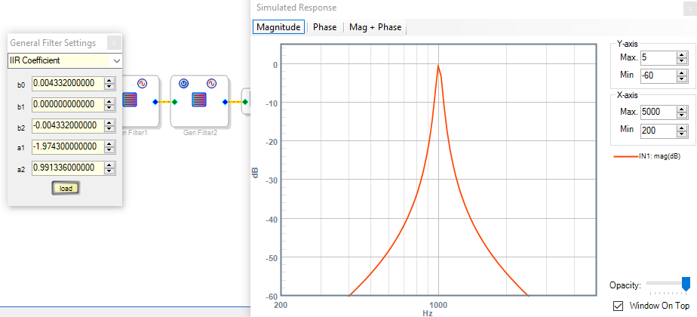Select the Gen Filter2 striped filter block icon
The image size is (697, 317).
(199, 100)
